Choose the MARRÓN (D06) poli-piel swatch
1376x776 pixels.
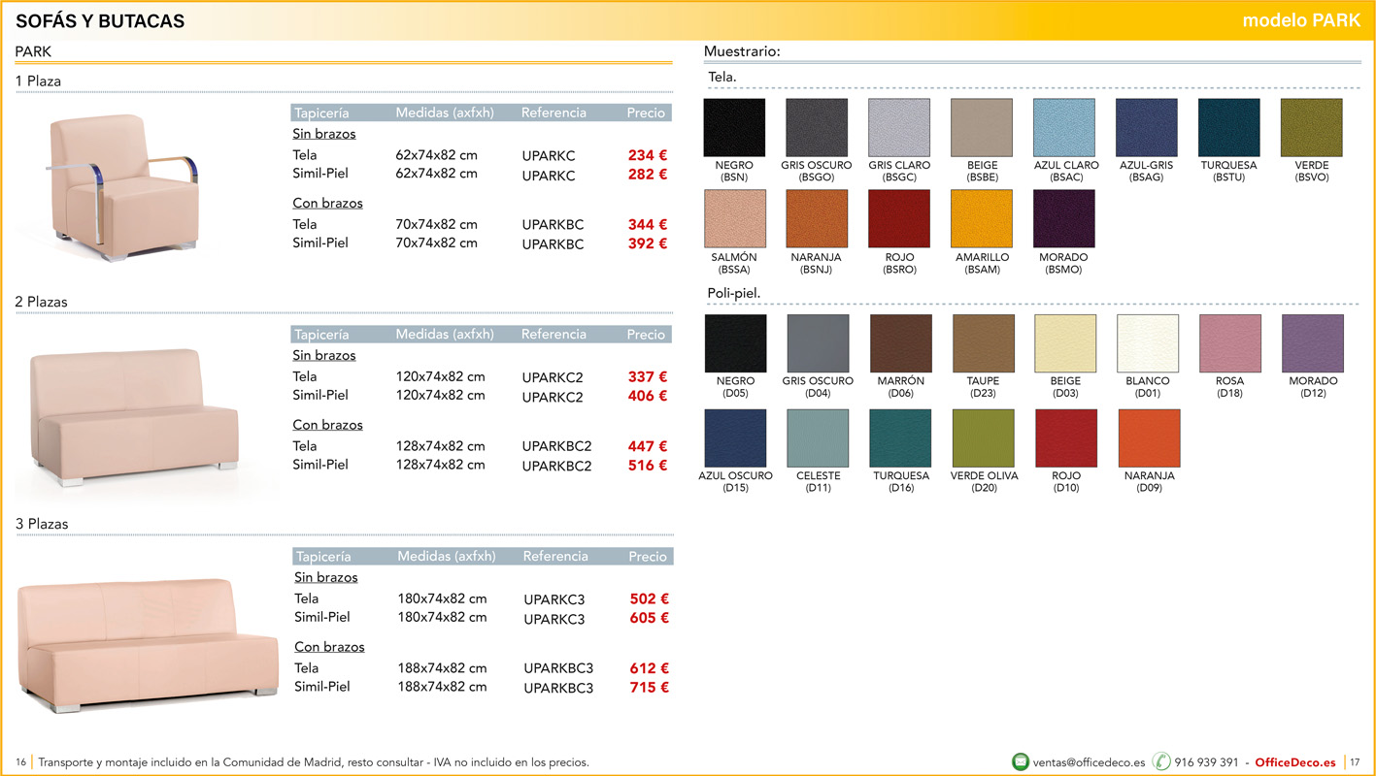coord(901,343)
